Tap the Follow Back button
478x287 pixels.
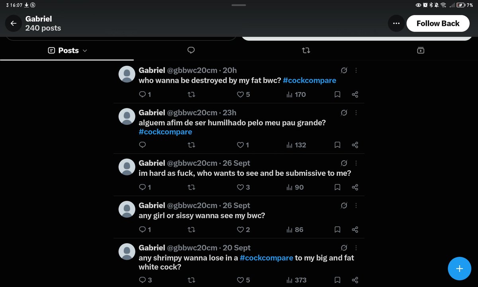click(x=438, y=24)
